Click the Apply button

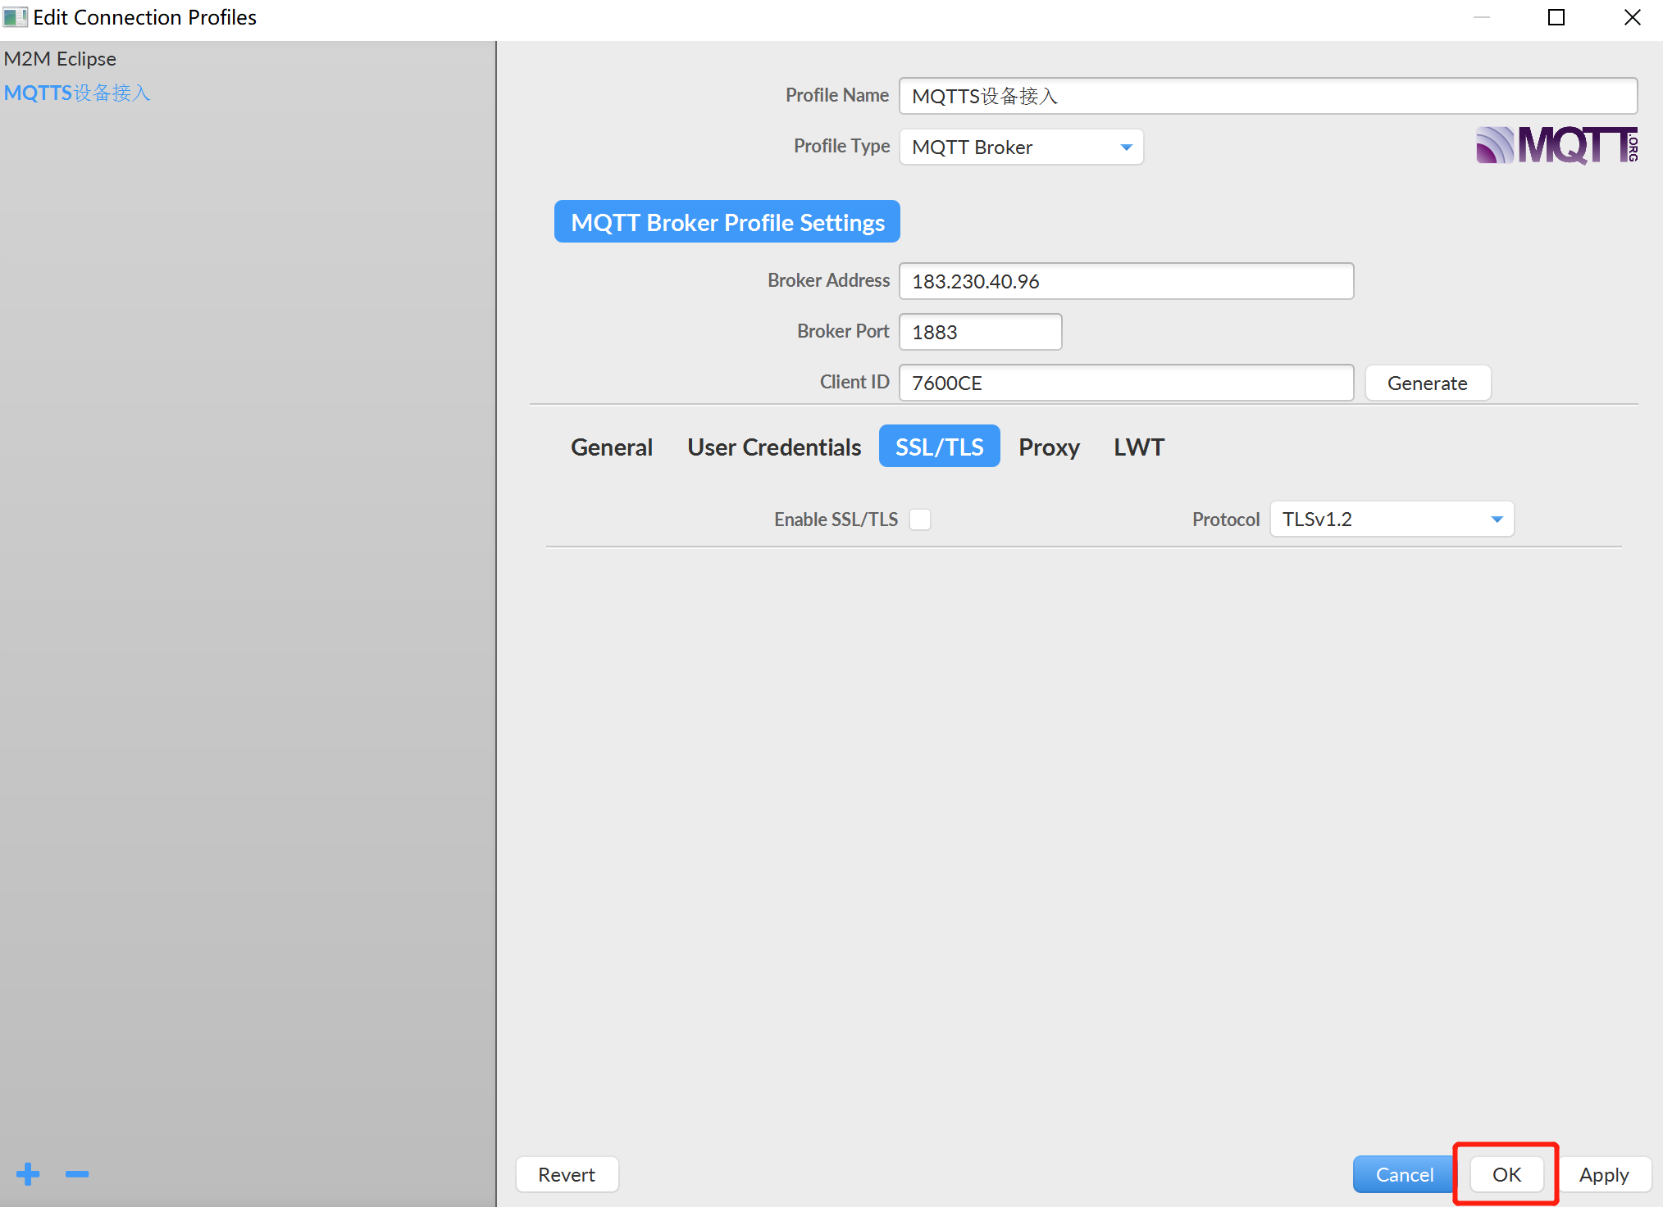[1603, 1174]
